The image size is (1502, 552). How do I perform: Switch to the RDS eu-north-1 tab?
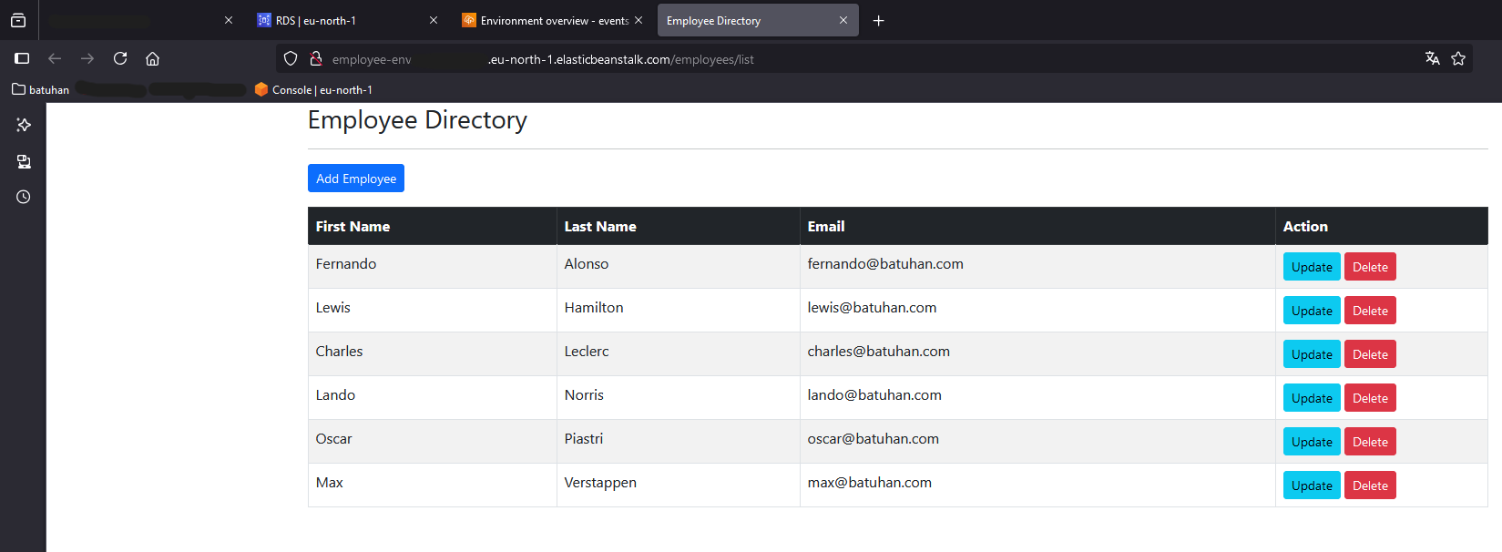click(346, 20)
